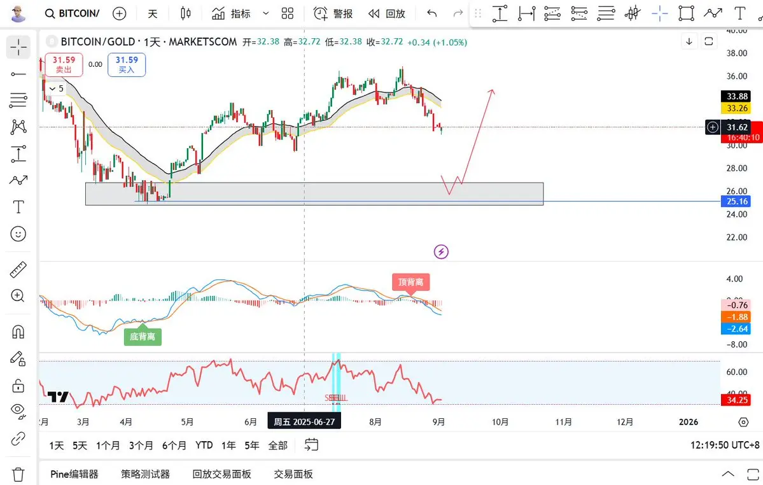Click the plus button beside 31.62 price
The image size is (763, 485).
tap(712, 127)
